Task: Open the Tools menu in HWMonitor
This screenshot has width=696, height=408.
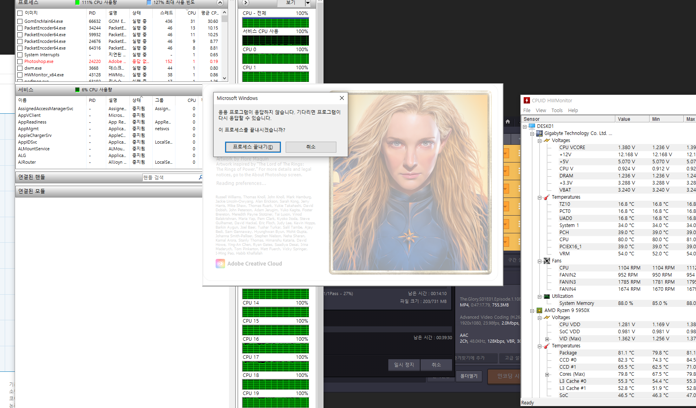Action: [x=557, y=111]
